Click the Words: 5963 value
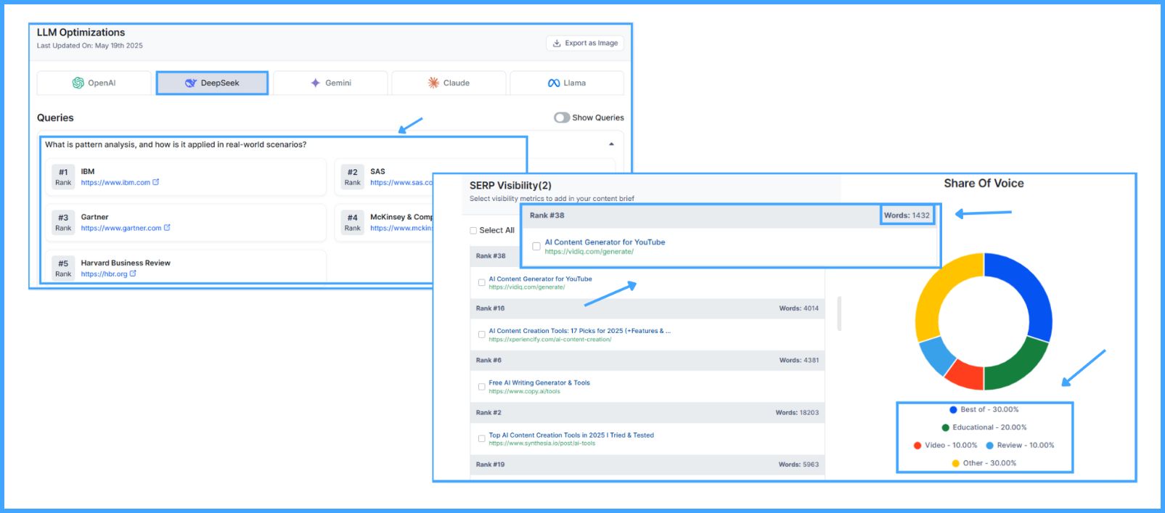Viewport: 1165px width, 513px height. pos(798,464)
